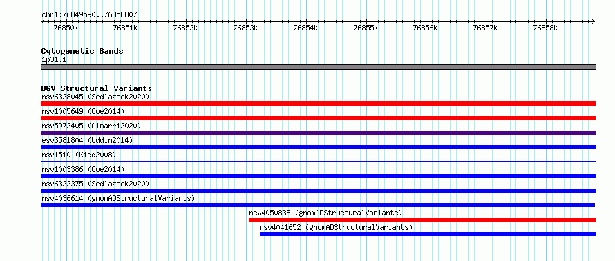Viewport: 615px width, 261px height.
Task: Click the nsv4036614 (gnomADStructuralVariants) label
Action: pos(118,198)
